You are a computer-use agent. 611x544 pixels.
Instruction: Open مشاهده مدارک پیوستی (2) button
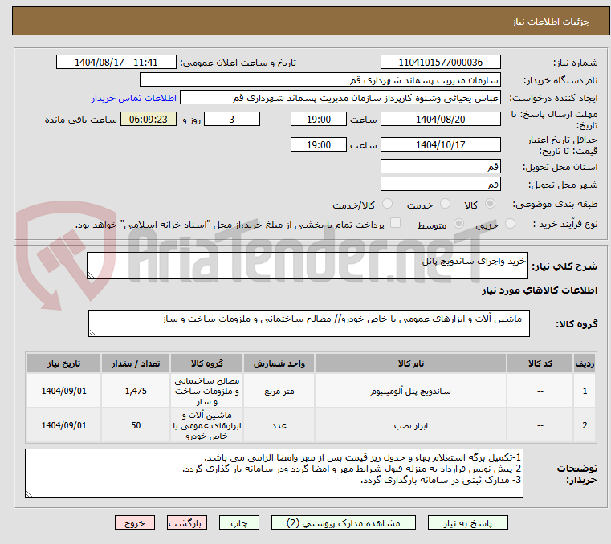tap(344, 522)
